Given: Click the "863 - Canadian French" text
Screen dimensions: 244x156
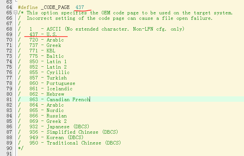Looking at the screenshot, I should [x=59, y=100].
